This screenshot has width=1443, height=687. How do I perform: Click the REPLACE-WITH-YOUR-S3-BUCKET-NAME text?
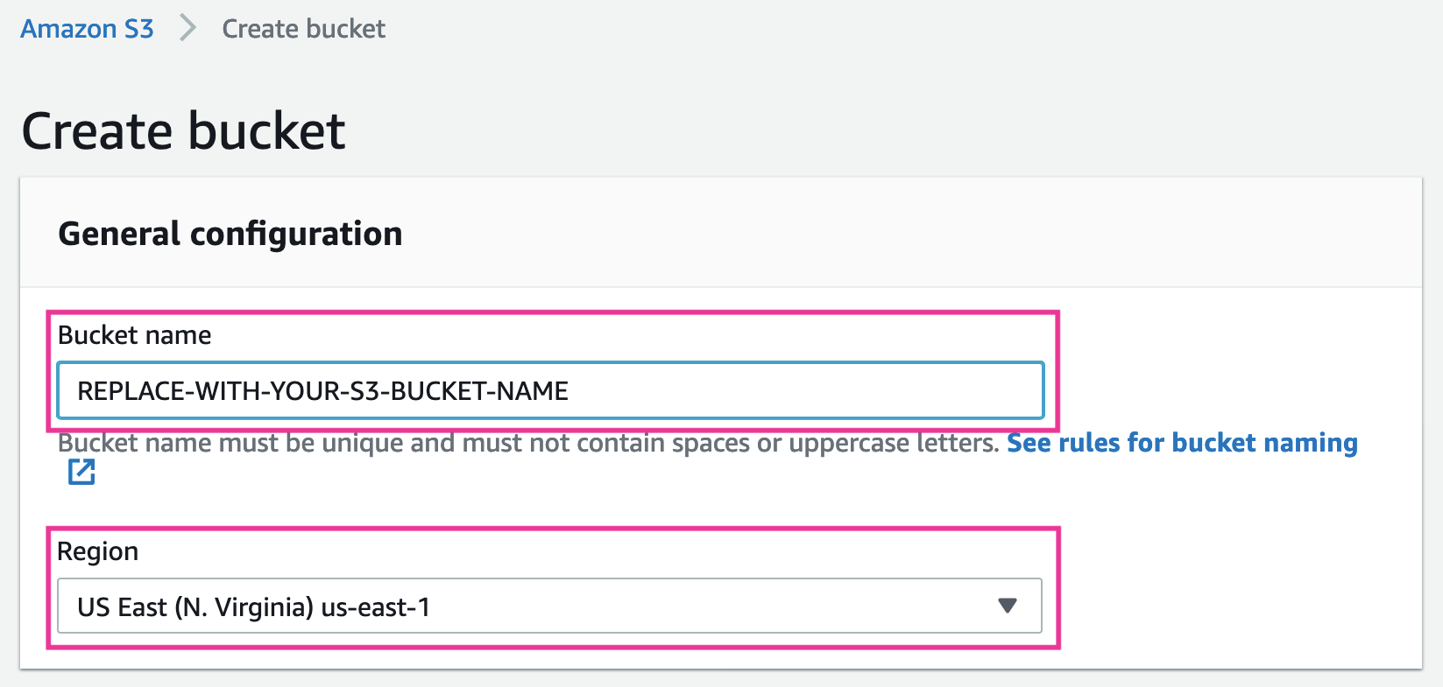pyautogui.click(x=322, y=391)
